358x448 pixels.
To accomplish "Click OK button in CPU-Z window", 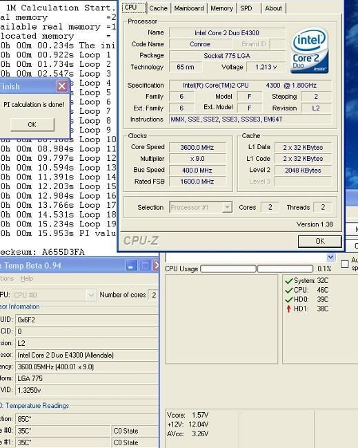I will (x=320, y=241).
